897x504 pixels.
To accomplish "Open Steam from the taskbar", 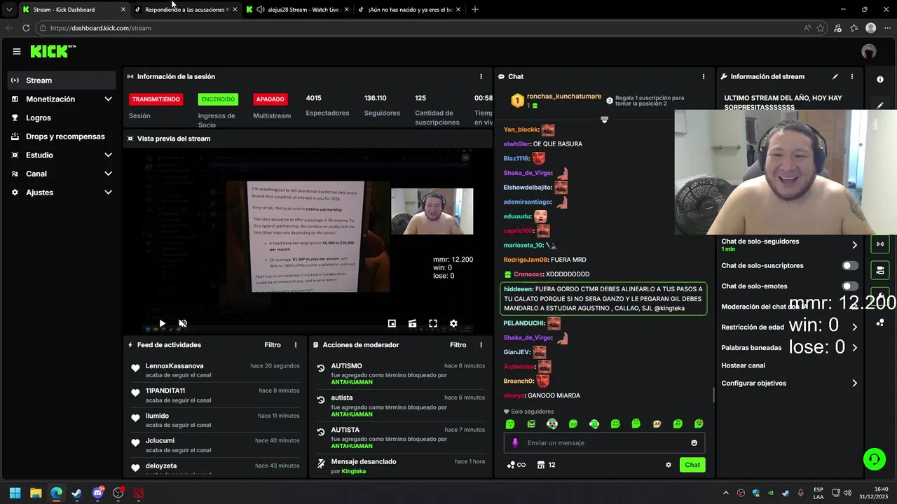I will (77, 493).
